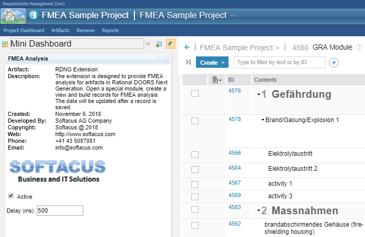
Task: Collapse the Brand/Gasung/Explosion 1 node
Action: pyautogui.click(x=263, y=120)
